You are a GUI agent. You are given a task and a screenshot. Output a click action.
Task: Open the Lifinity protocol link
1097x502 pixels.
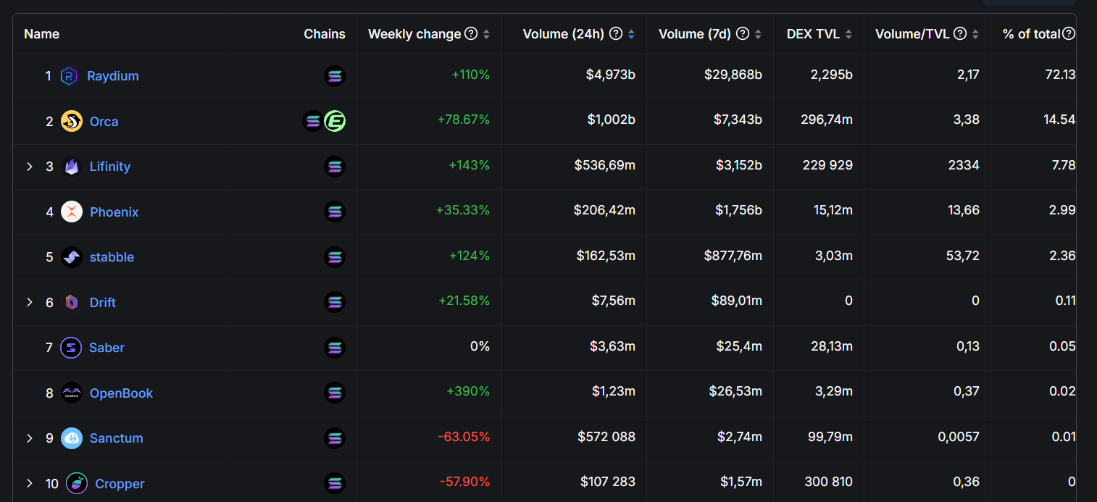110,167
